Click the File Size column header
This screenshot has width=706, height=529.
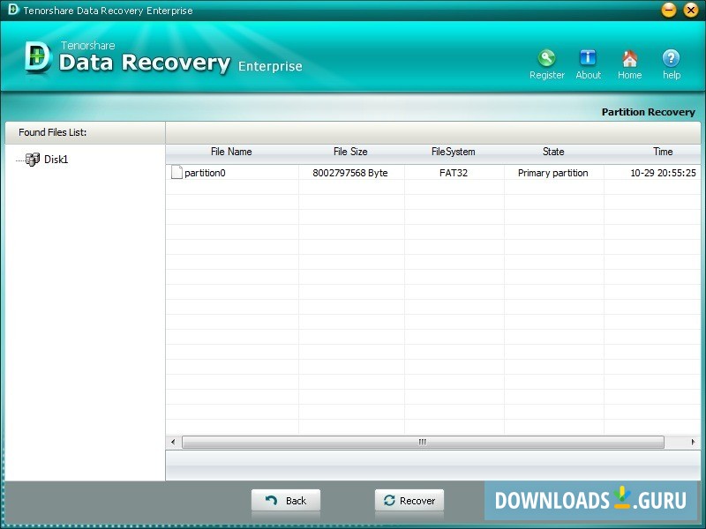pos(350,151)
